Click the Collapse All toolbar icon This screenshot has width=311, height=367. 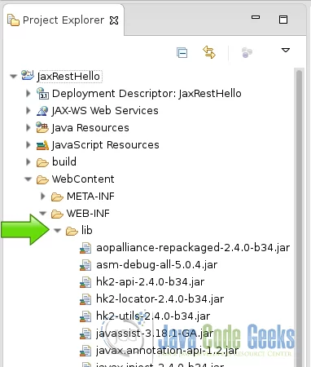pos(182,52)
